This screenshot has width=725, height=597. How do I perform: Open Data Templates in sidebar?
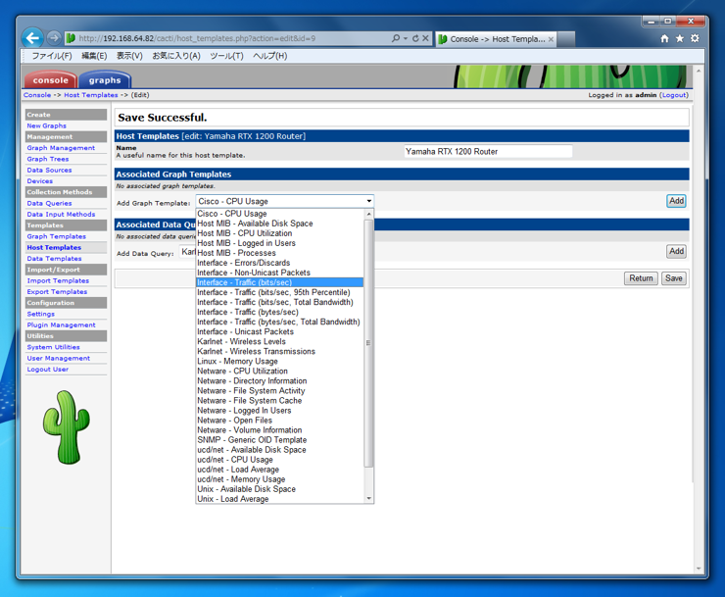coord(54,258)
